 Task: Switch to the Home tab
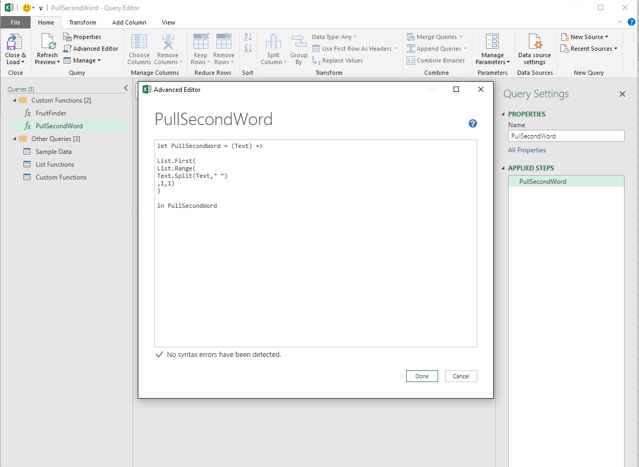click(x=46, y=22)
